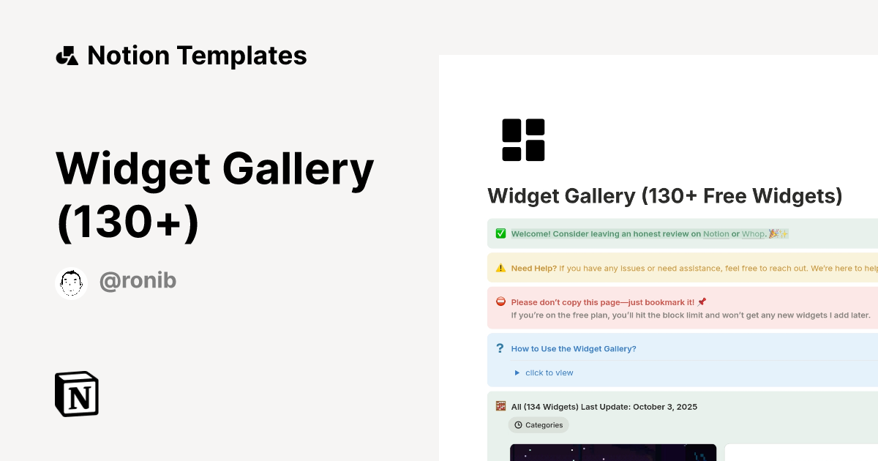Click the dark widget preview thumbnail

click(x=613, y=452)
